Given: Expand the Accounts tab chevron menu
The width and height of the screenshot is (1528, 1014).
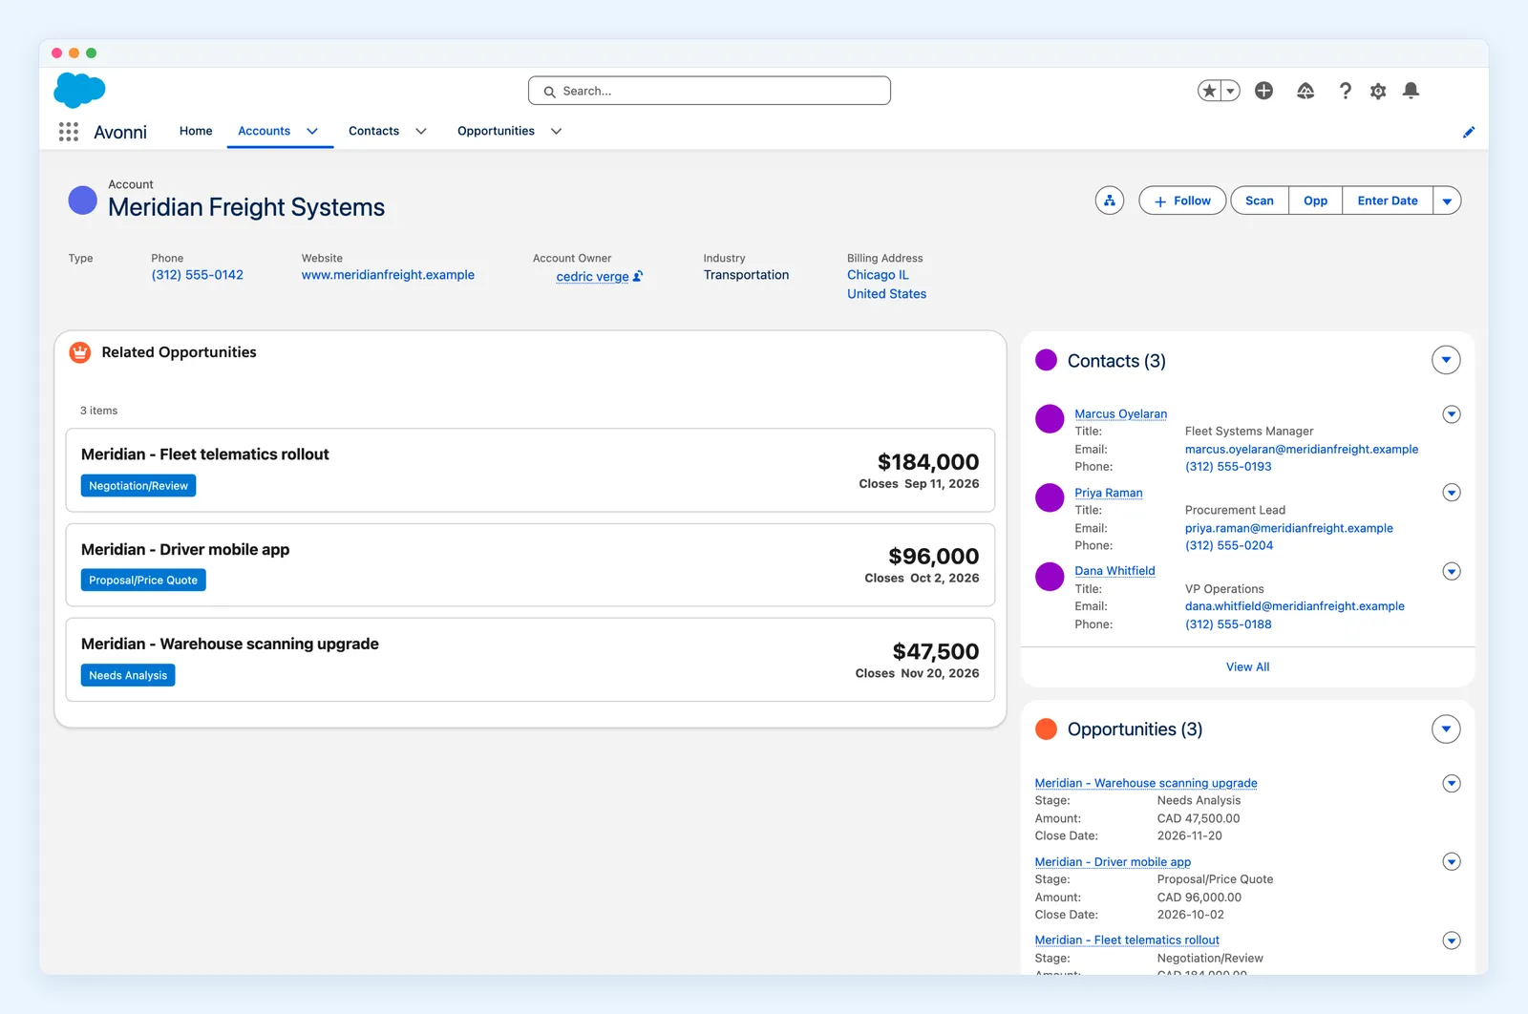Looking at the screenshot, I should tap(312, 132).
